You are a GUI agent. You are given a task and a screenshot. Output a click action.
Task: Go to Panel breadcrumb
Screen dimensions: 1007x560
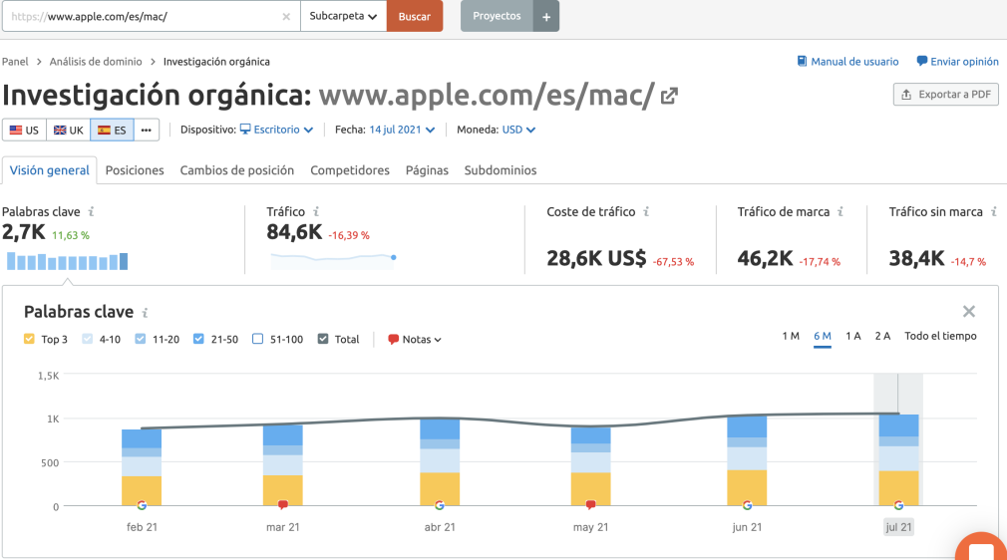click(15, 62)
